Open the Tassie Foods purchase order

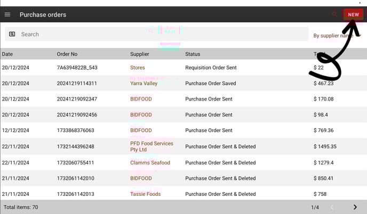point(146,194)
